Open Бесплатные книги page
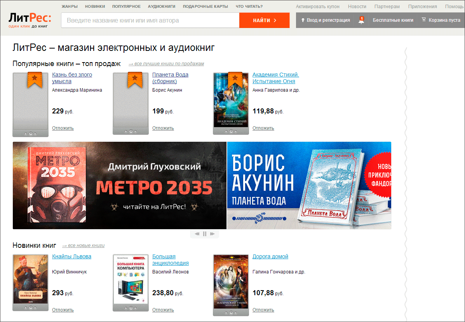Screen dimensions: 465x322 (393, 20)
